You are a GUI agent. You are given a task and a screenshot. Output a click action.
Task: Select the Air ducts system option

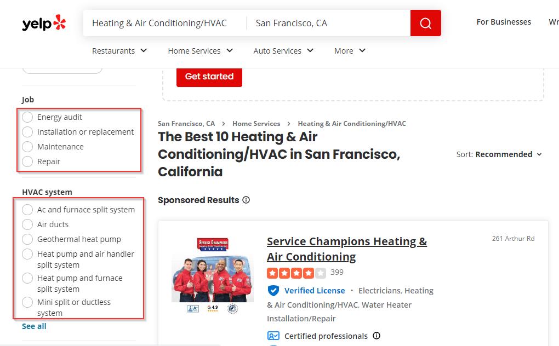coord(27,224)
